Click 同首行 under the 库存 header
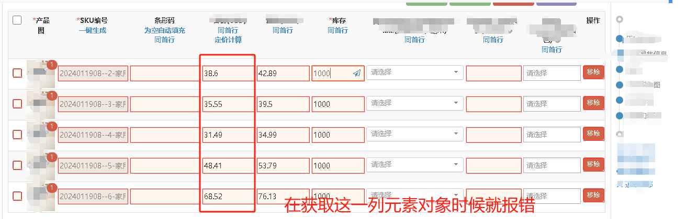This screenshot has height=219, width=686. [338, 30]
